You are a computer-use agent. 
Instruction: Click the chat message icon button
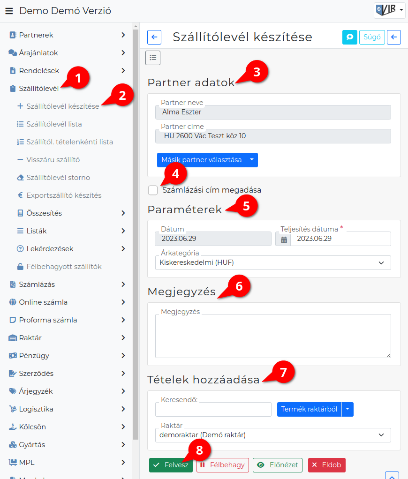coord(350,37)
